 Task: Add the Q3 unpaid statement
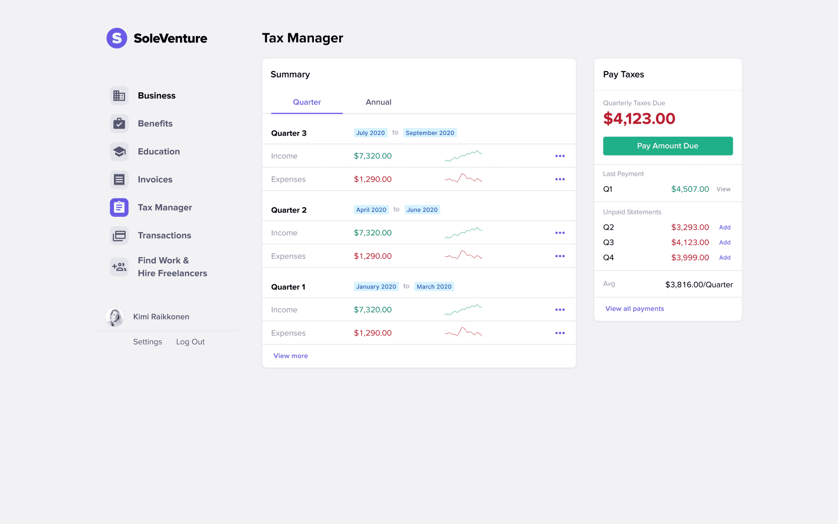point(725,243)
